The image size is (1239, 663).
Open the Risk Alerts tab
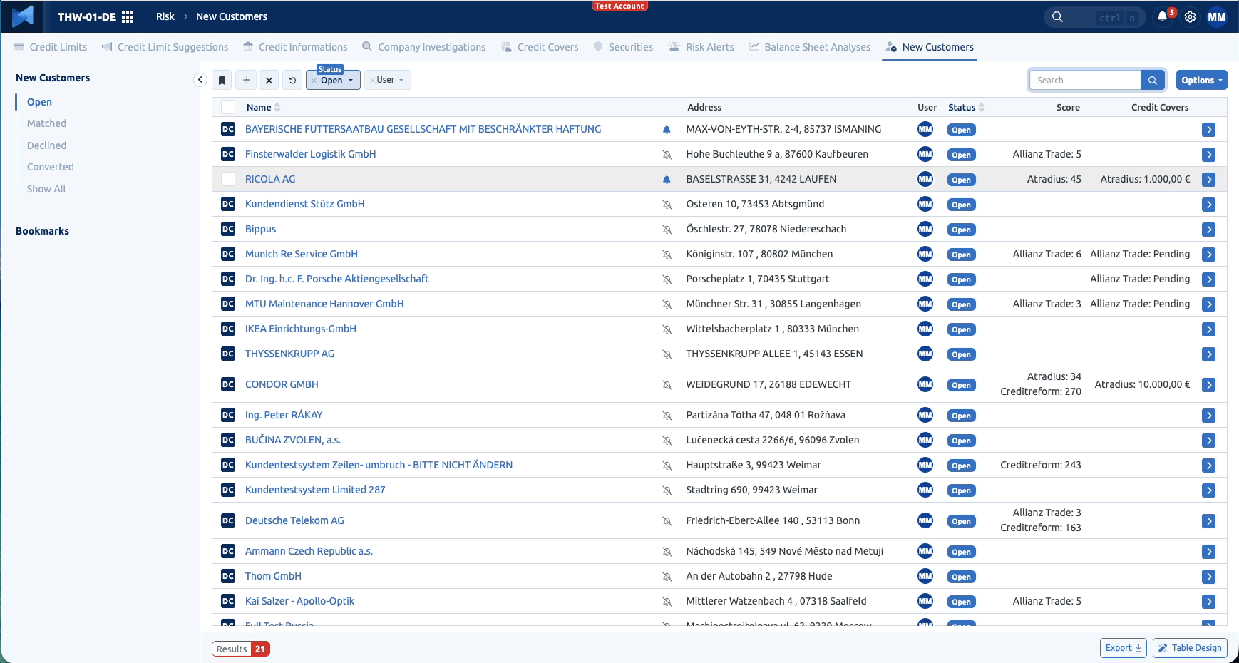click(x=701, y=47)
